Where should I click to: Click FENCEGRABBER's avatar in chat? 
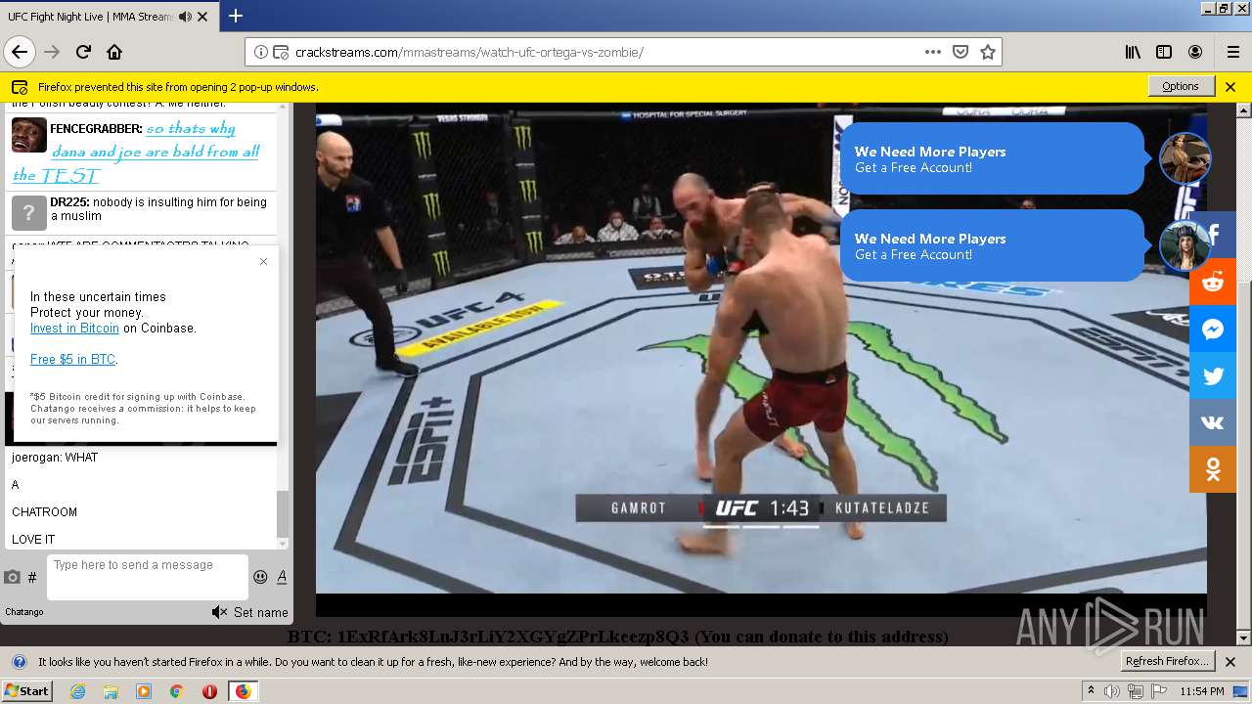point(29,135)
